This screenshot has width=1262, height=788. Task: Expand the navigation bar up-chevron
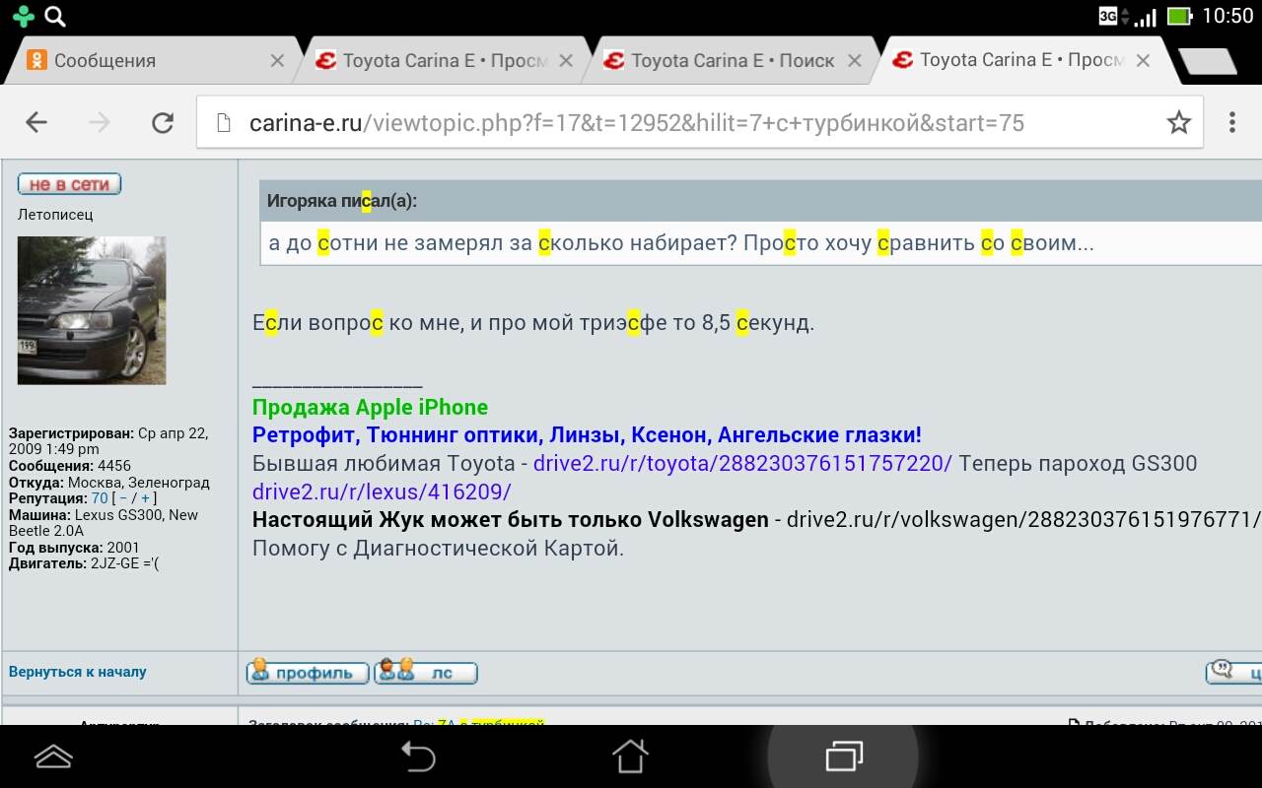click(53, 755)
